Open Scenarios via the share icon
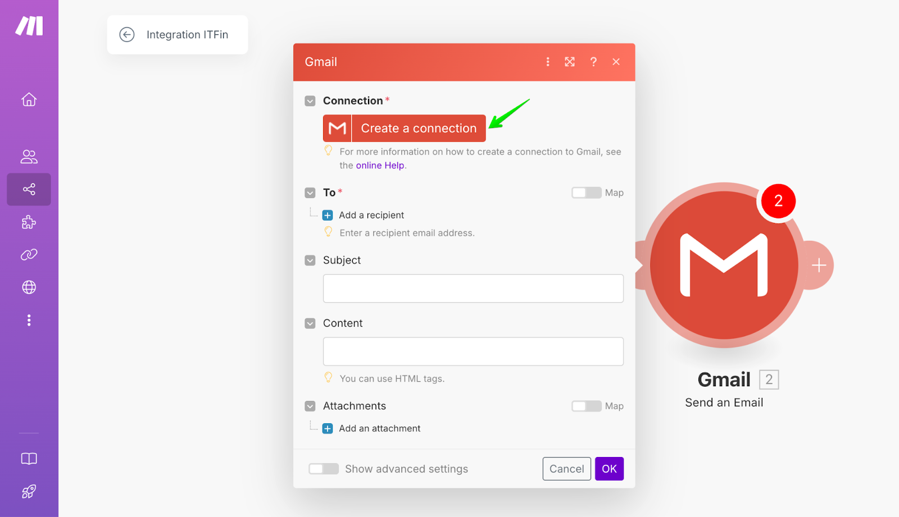Screen dimensions: 899x517 pos(29,189)
